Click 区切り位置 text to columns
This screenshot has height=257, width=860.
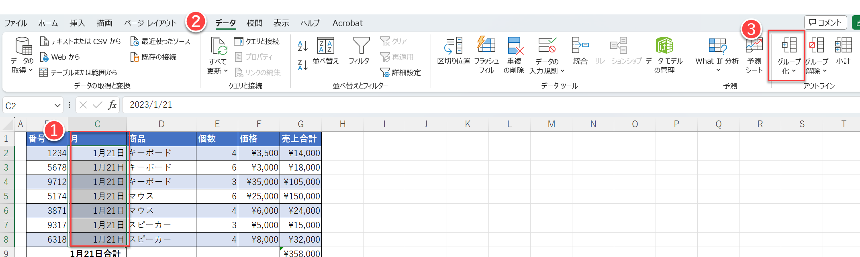(x=453, y=51)
